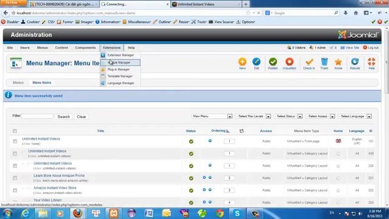Choose Language Manager from Extensions menu

(x=120, y=83)
